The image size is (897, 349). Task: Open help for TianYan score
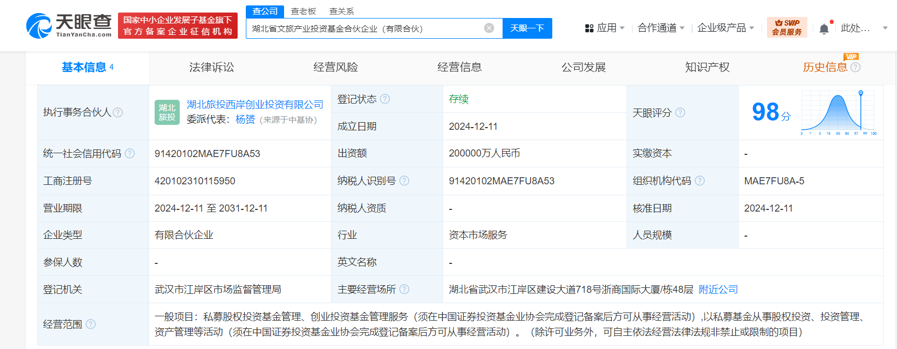pyautogui.click(x=680, y=112)
